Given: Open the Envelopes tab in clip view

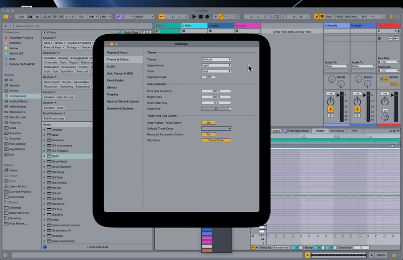Looking at the screenshot, I should click(337, 131).
